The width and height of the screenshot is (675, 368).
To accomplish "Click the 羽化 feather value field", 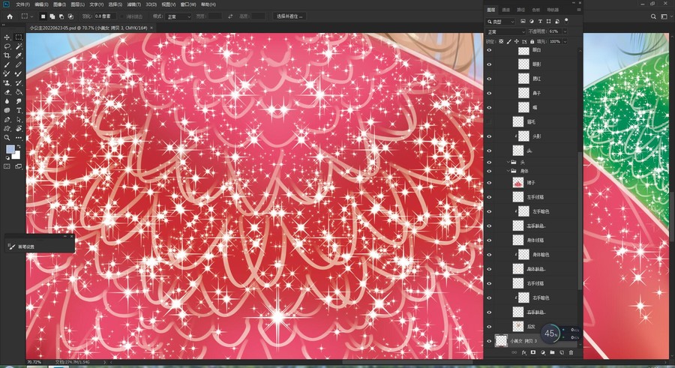I will click(105, 16).
